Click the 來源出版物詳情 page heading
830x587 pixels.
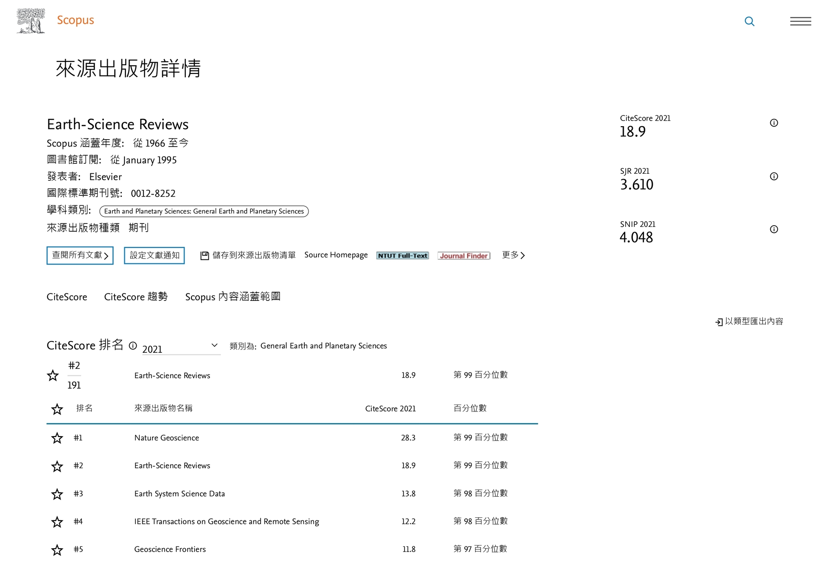point(128,68)
